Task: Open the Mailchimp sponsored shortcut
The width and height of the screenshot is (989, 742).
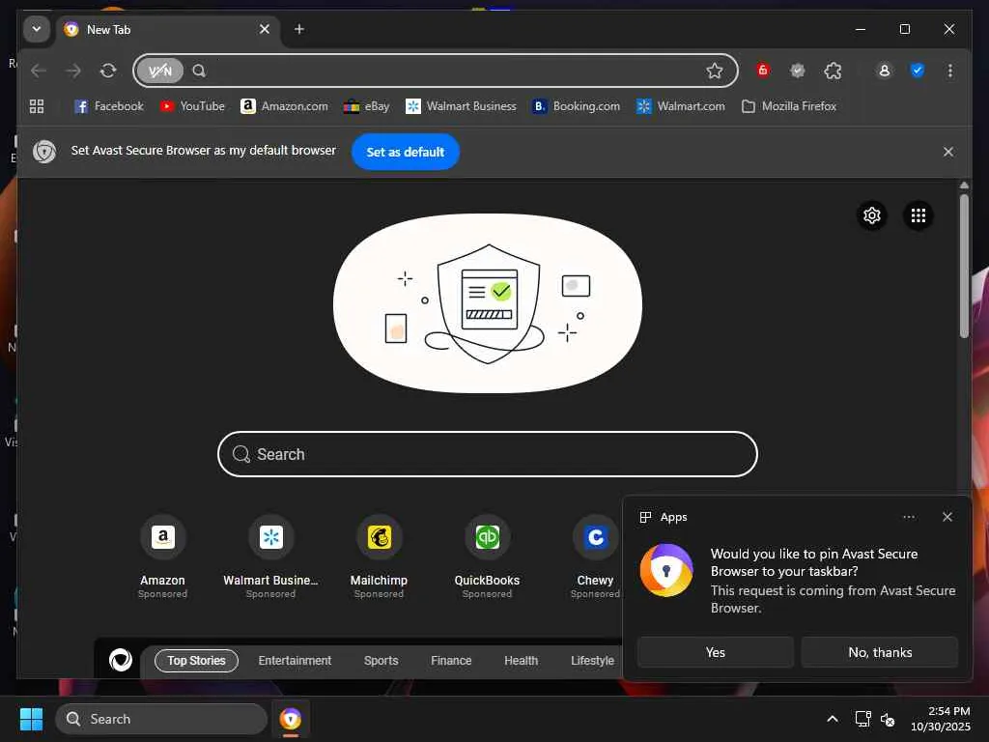Action: tap(379, 557)
